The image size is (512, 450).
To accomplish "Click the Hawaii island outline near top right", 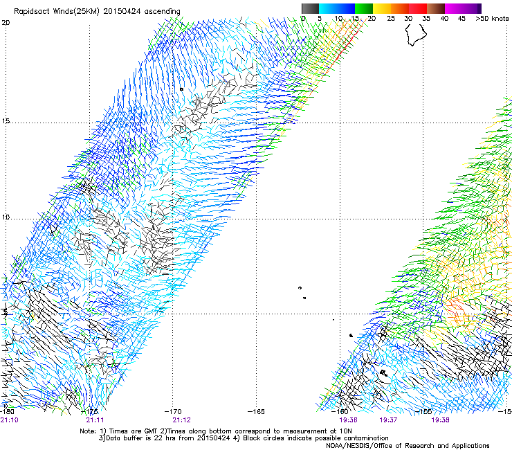I will (x=416, y=35).
